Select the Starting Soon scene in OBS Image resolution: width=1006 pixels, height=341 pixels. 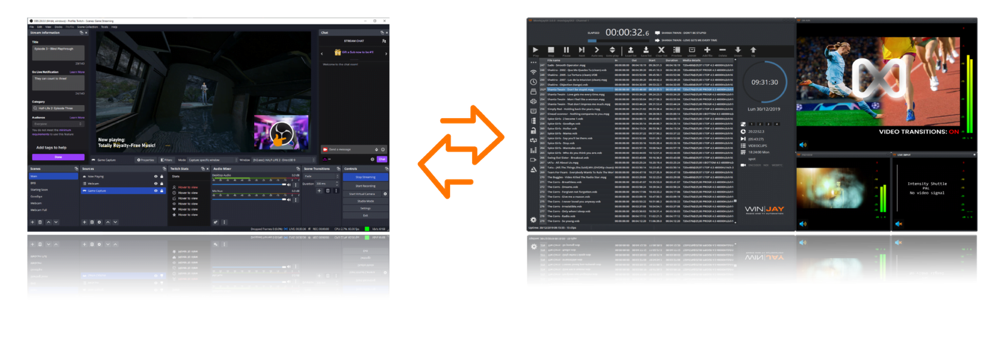click(x=53, y=190)
